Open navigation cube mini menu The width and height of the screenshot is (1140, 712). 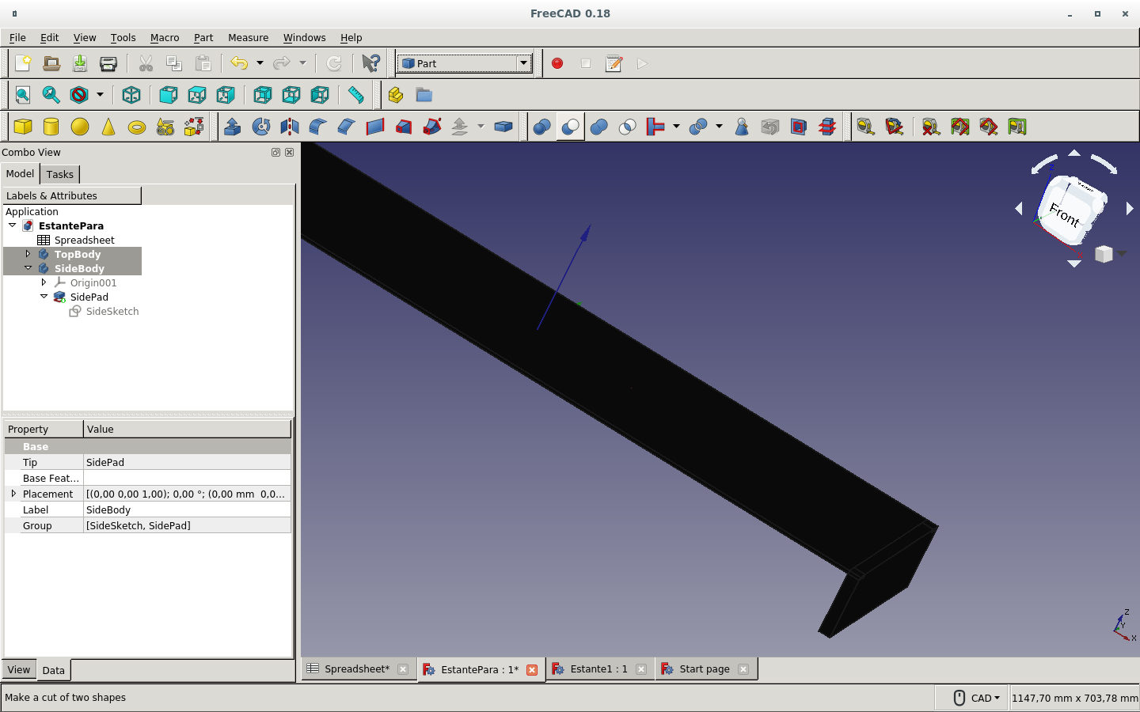[1108, 254]
